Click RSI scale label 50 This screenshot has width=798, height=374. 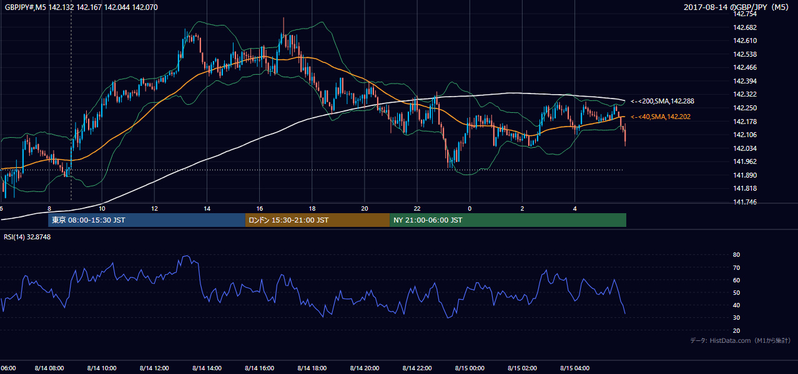[x=736, y=292]
